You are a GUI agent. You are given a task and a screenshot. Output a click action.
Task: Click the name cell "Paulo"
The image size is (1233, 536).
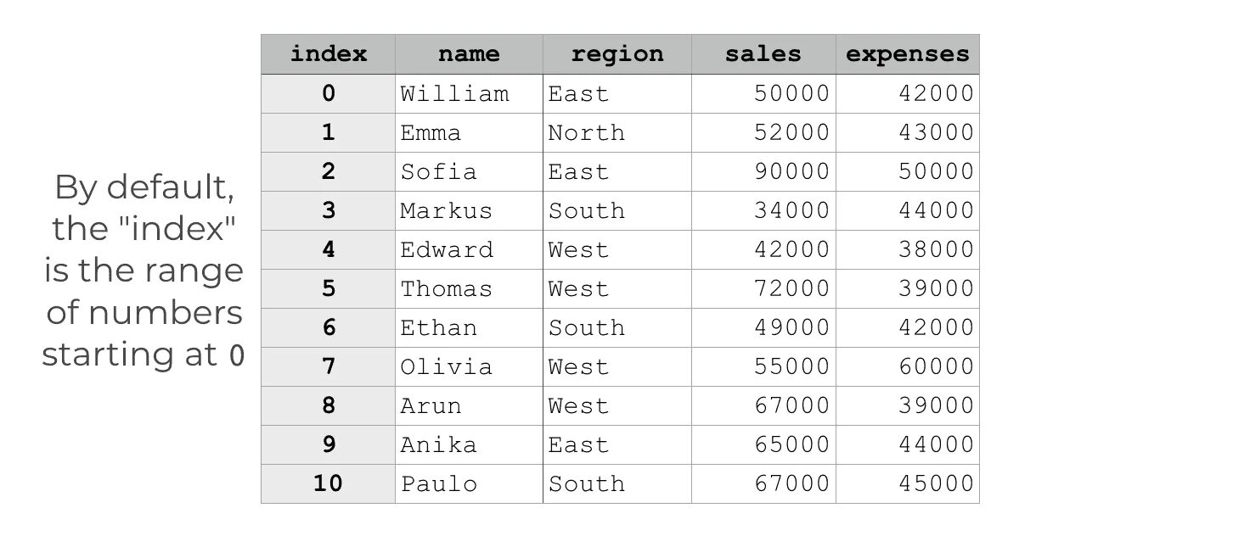[x=469, y=483]
